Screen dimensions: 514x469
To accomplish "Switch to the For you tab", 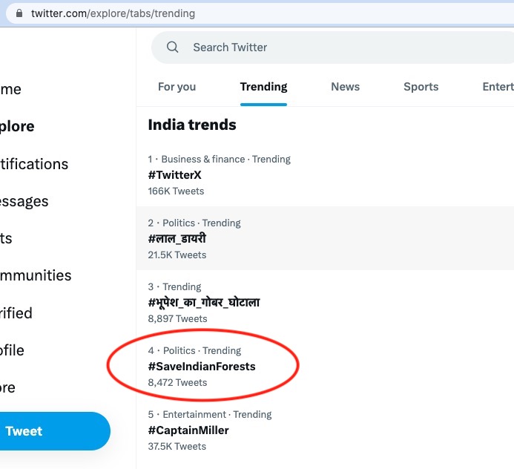I will [177, 87].
